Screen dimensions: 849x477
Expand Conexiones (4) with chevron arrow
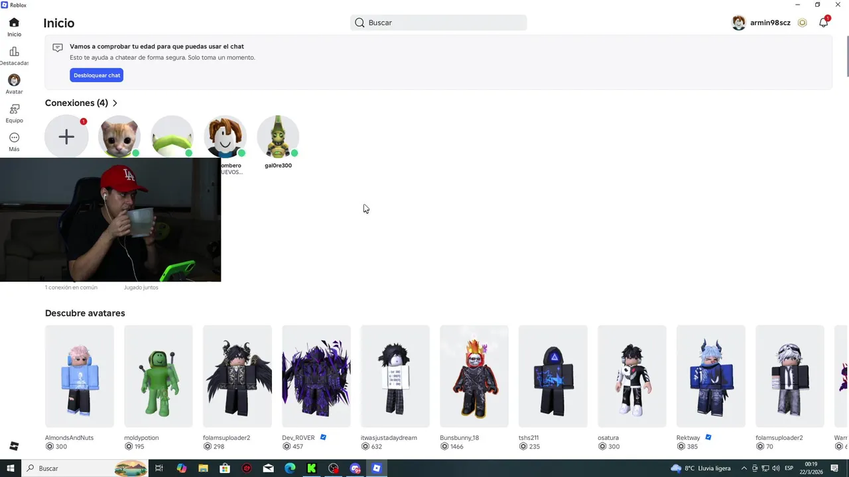click(x=115, y=103)
